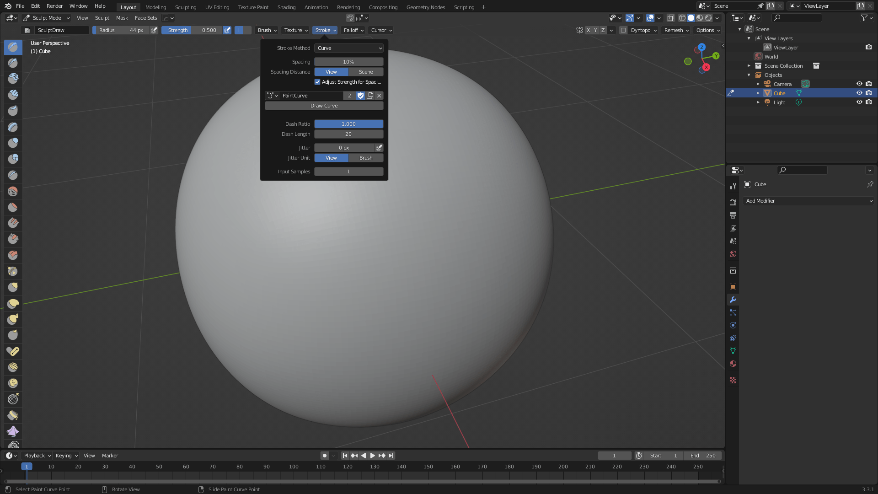
Task: Open the Face Sets menu
Action: pos(145,18)
